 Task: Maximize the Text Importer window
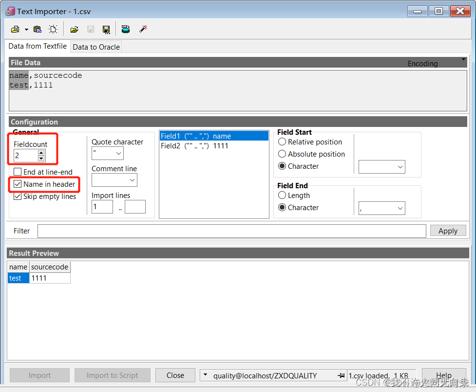[438, 11]
